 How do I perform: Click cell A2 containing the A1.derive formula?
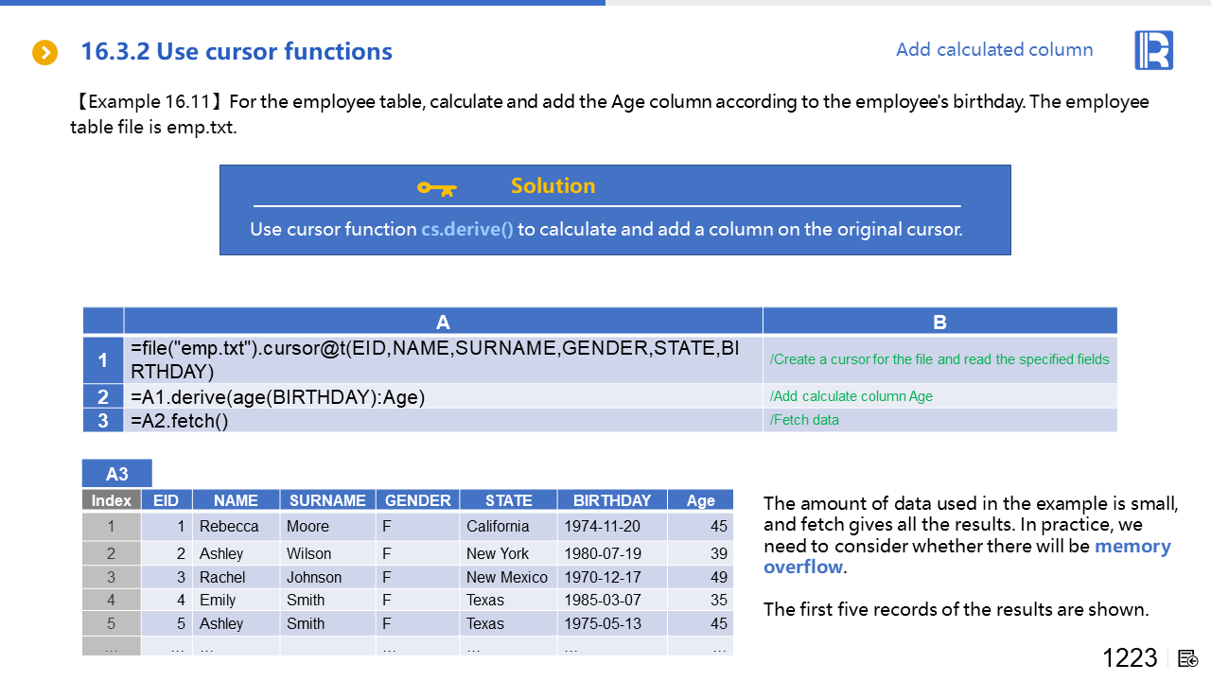point(443,397)
